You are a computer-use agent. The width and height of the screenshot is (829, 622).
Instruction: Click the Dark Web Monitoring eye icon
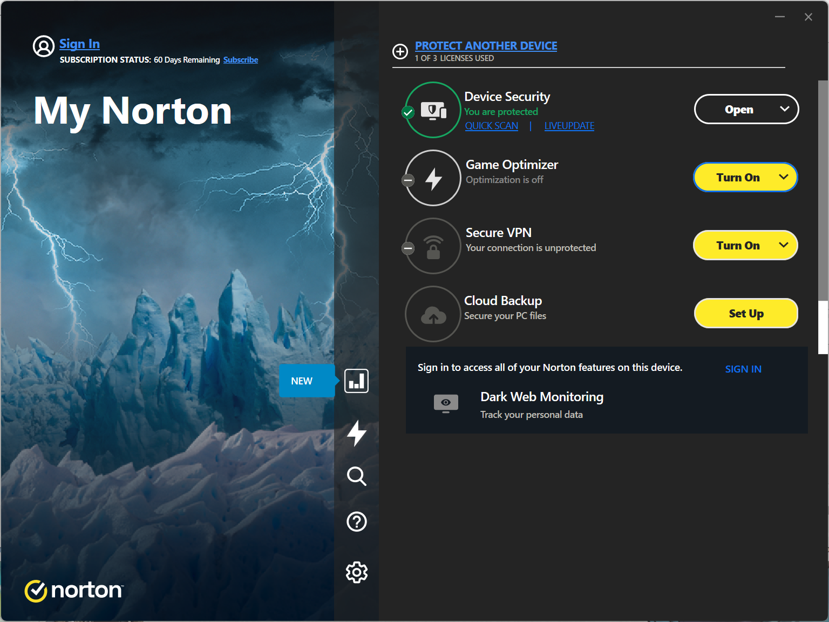[446, 403]
